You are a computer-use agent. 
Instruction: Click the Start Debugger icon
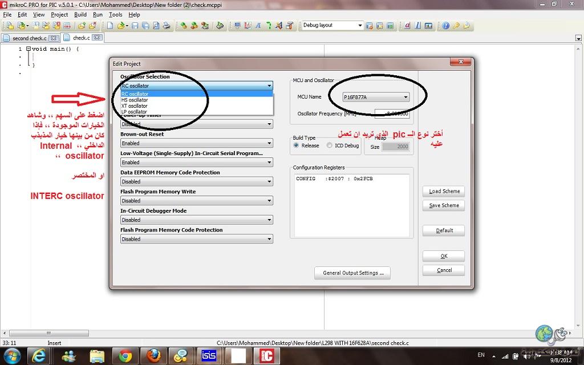pos(220,26)
